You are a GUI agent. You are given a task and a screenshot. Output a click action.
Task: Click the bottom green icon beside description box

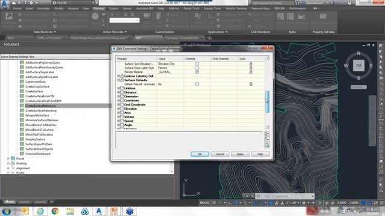click(x=267, y=145)
